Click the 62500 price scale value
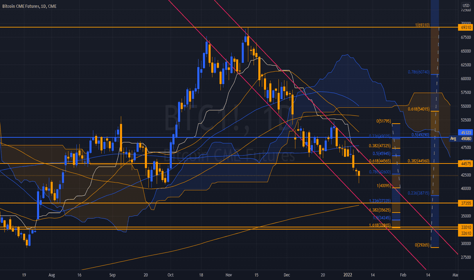 (465, 65)
